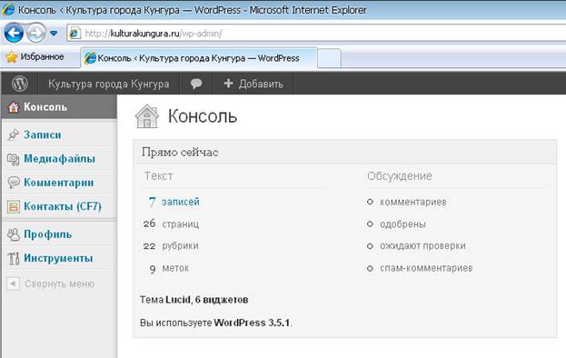Open the Медиафайлы menu item
566x358 pixels.
pyautogui.click(x=60, y=158)
